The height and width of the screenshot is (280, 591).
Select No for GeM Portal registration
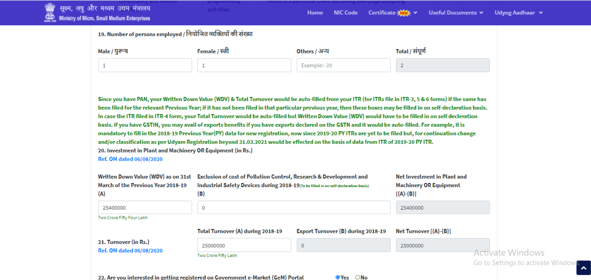[x=357, y=277]
